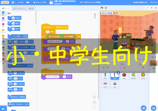Viewport: 158px width, 111px height.
Task: Click プロジェクトページを見る button
Action: (91, 2)
